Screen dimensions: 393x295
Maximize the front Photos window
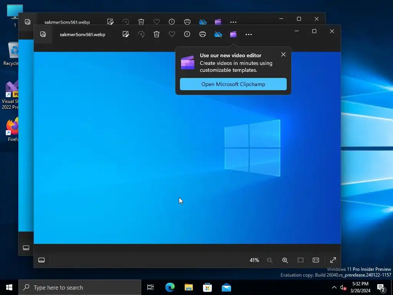coord(314,31)
